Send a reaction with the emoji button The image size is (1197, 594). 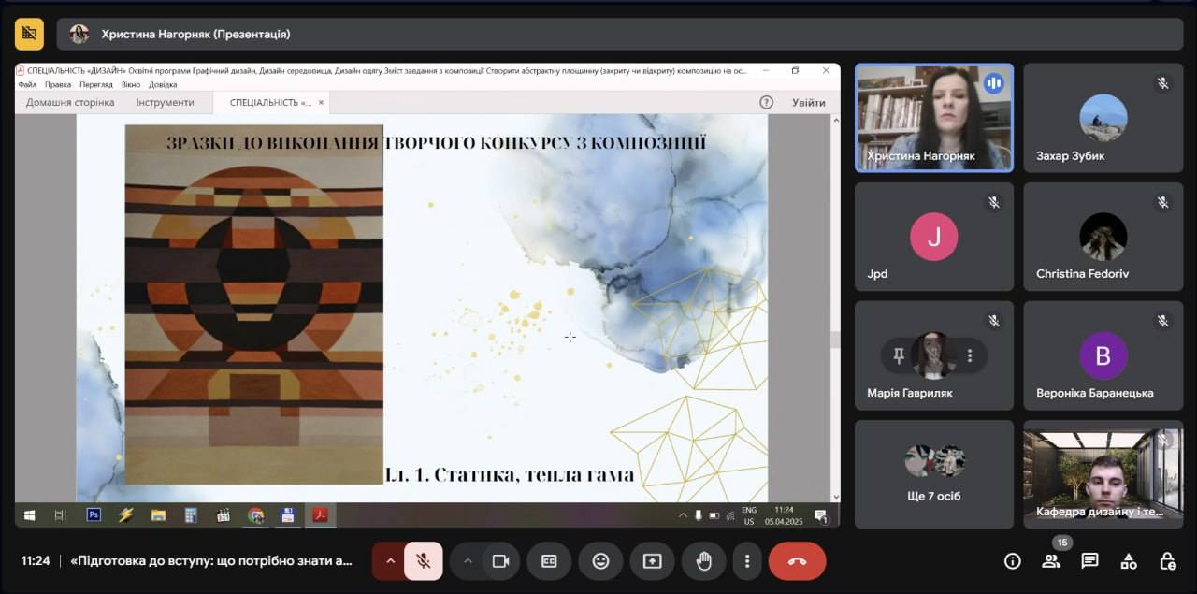pyautogui.click(x=600, y=561)
